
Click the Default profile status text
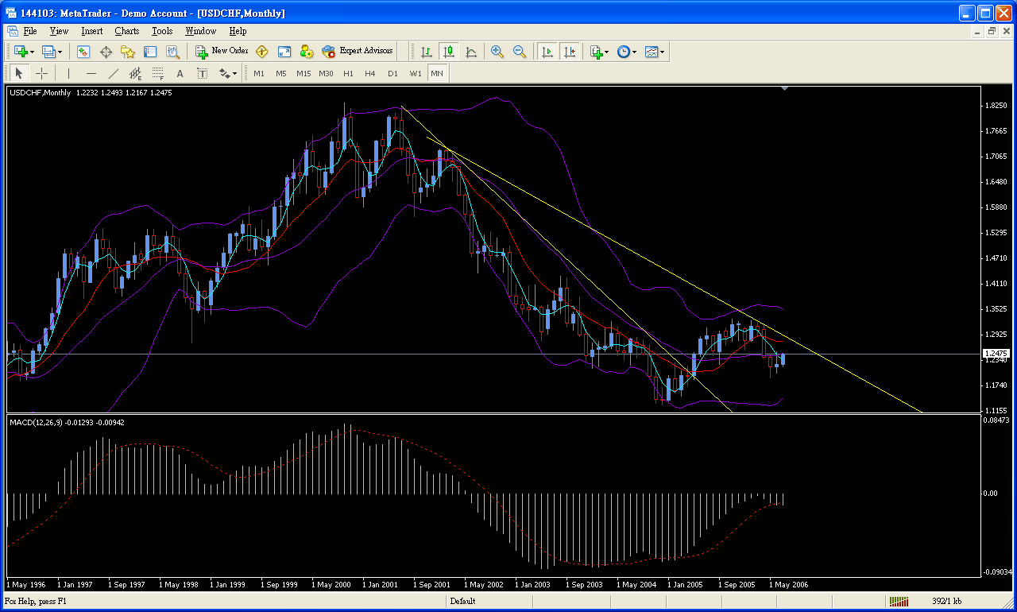(462, 601)
